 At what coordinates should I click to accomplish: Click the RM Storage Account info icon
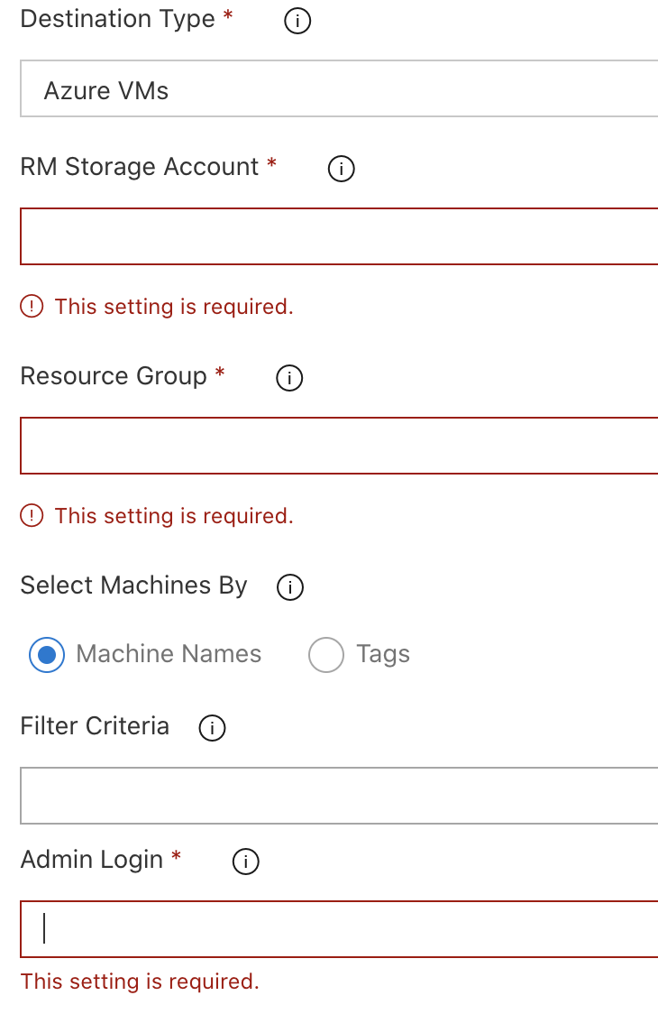tap(340, 169)
